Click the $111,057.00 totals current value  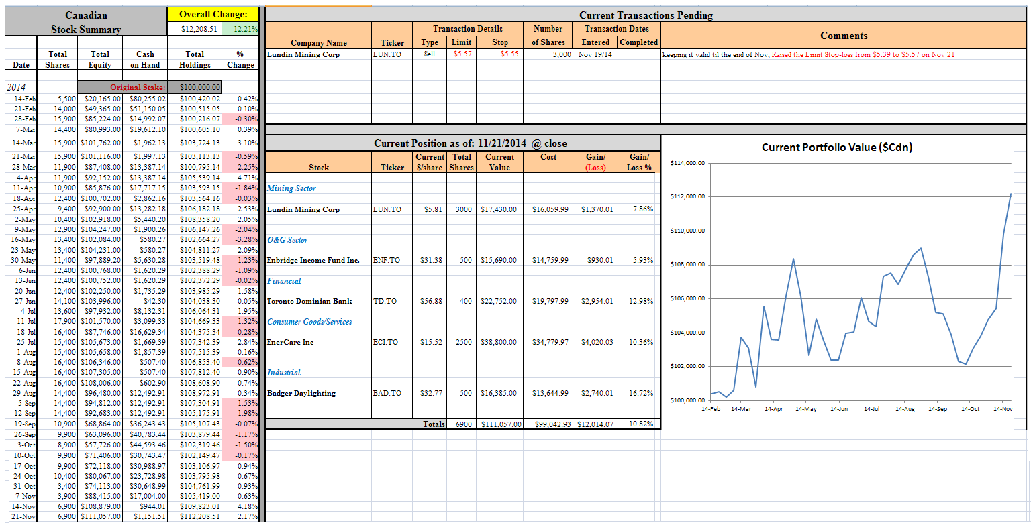pos(499,424)
